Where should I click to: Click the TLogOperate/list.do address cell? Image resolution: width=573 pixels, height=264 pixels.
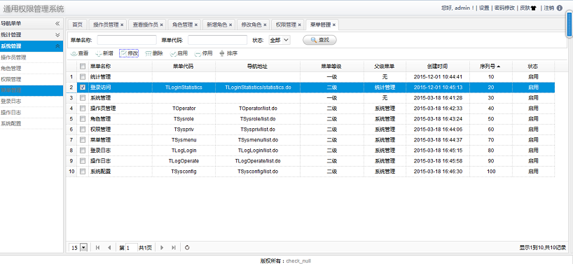tap(258, 160)
